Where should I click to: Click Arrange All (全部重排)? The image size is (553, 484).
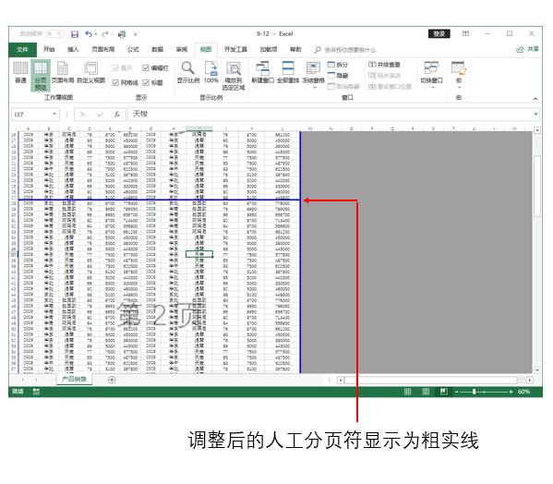click(288, 73)
